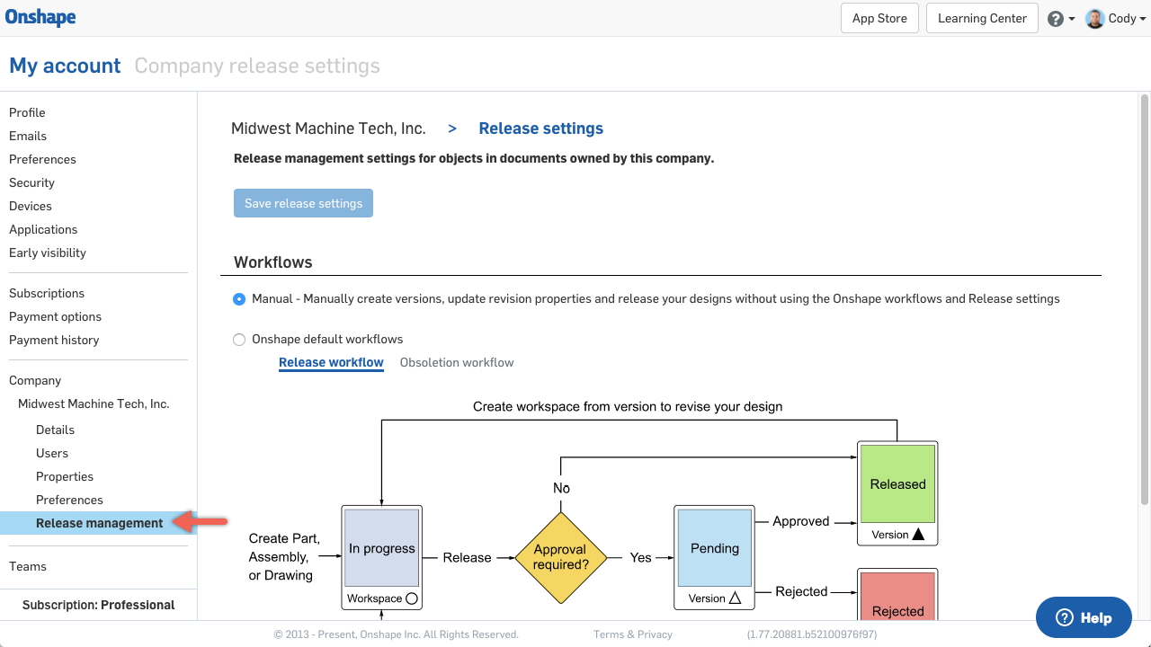Open account Preferences under Emails
Viewport: 1151px width, 647px height.
point(42,159)
